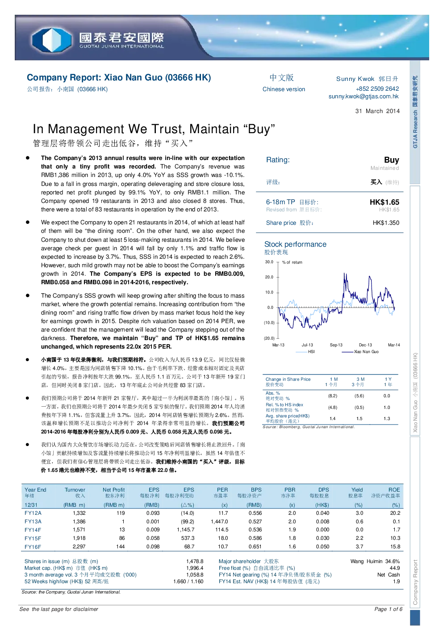Click the FY15F EPS value 0.058
443x627 pixels.
(153, 538)
